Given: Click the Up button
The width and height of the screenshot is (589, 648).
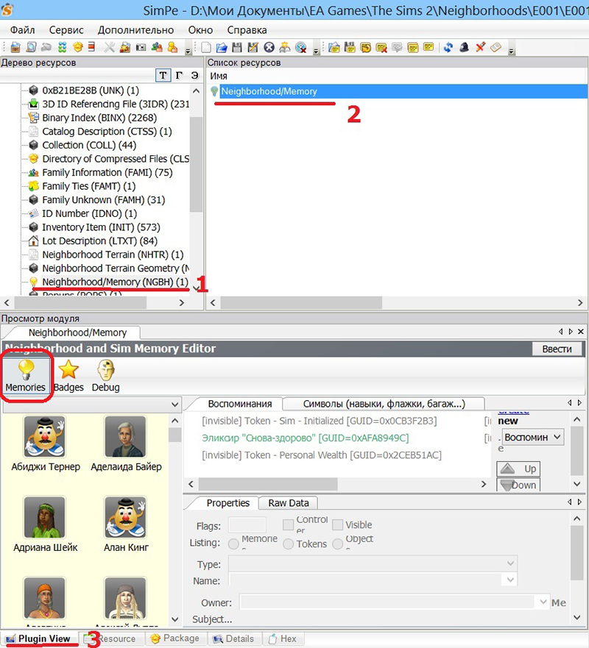Looking at the screenshot, I should 518,469.
